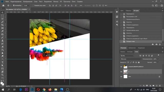Select the Zoom tool
164x92 pixels.
(2, 75)
